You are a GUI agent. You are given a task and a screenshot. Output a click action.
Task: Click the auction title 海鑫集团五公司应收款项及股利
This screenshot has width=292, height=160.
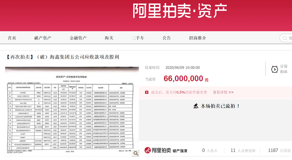(x=84, y=57)
